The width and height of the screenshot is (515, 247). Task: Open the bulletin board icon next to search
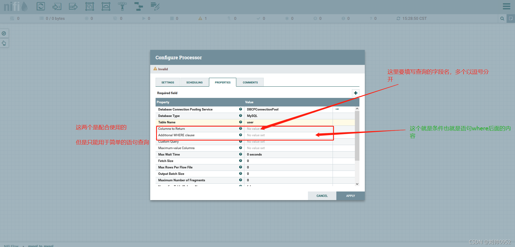pyautogui.click(x=511, y=19)
